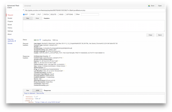
Task: Open About in the sidebar
Action: [9, 34]
